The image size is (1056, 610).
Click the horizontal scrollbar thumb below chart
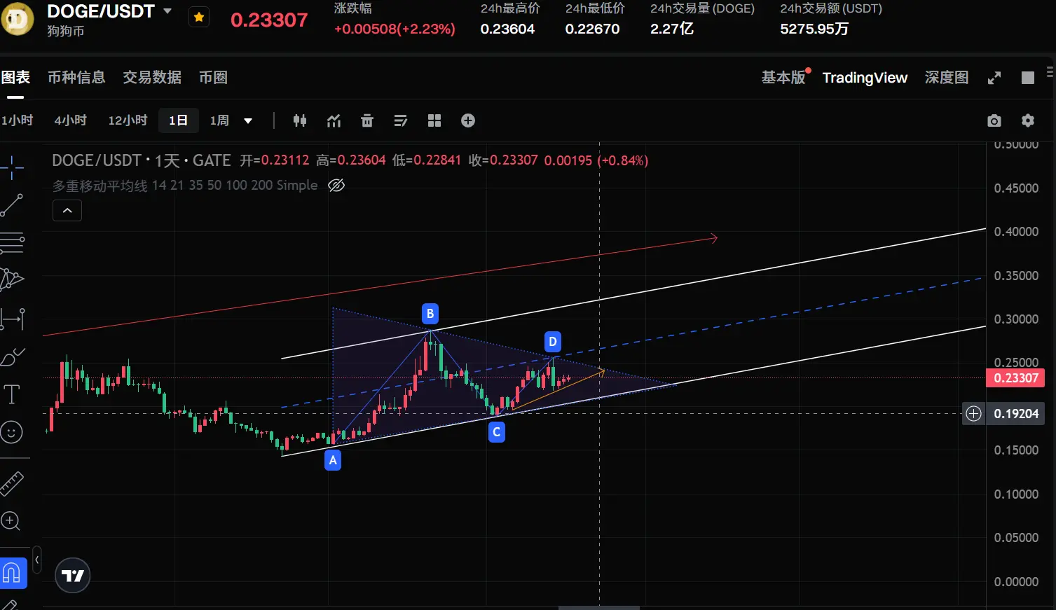point(599,607)
